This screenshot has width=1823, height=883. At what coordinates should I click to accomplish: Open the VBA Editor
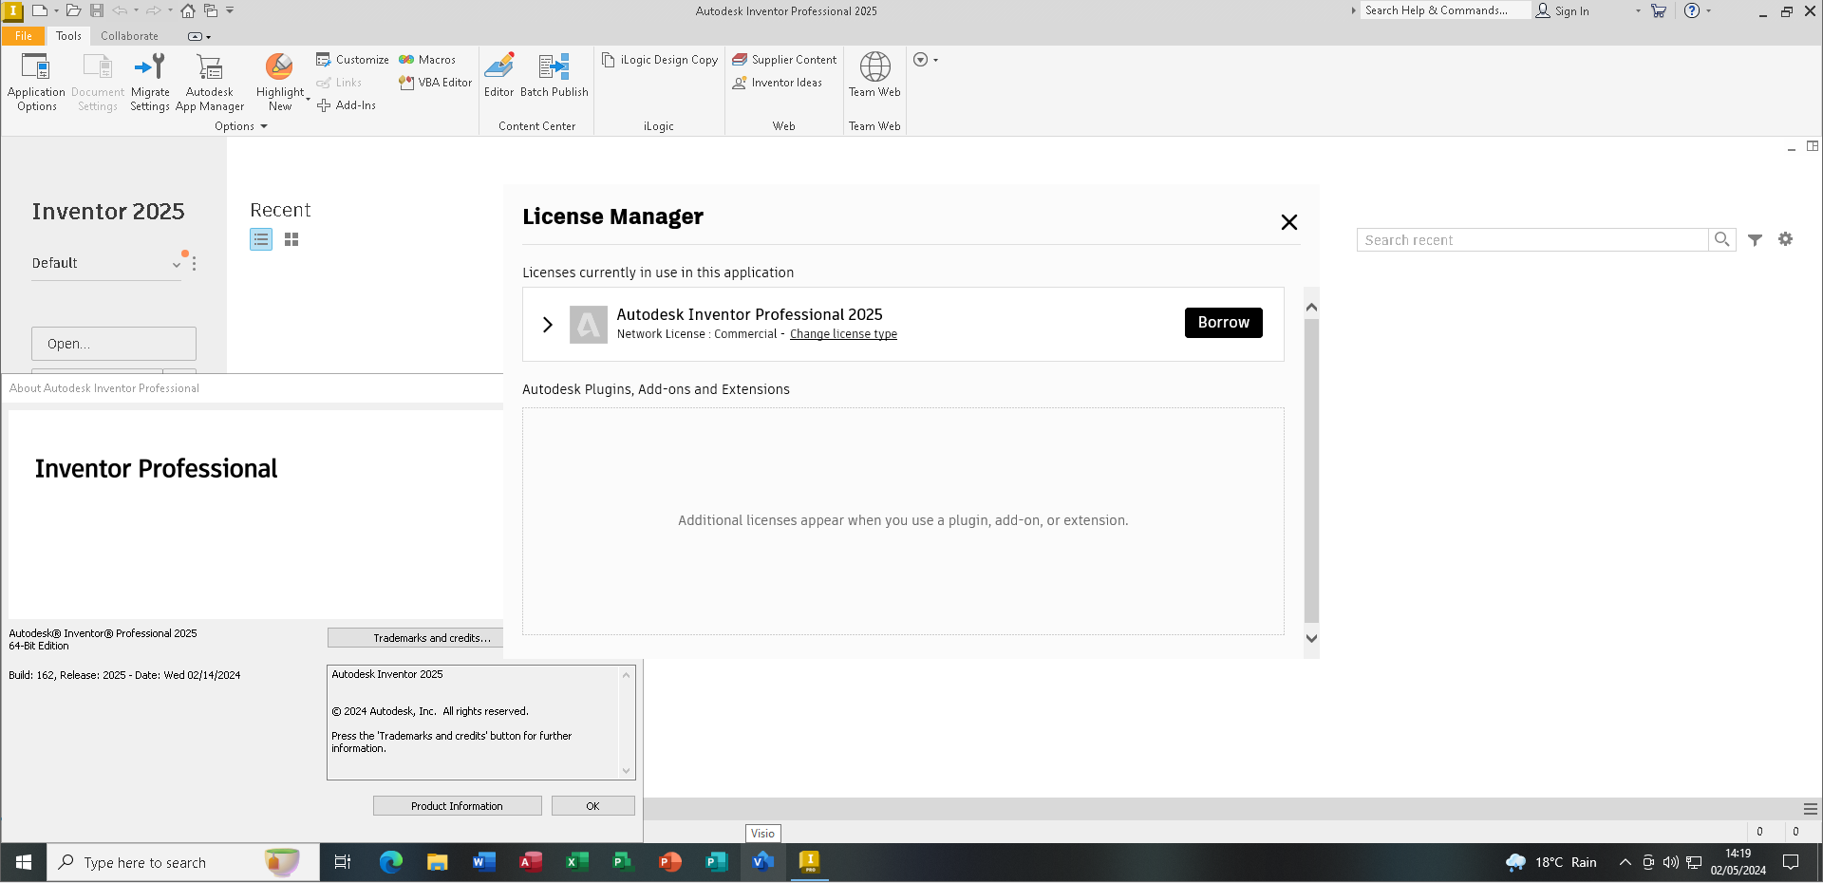click(436, 83)
